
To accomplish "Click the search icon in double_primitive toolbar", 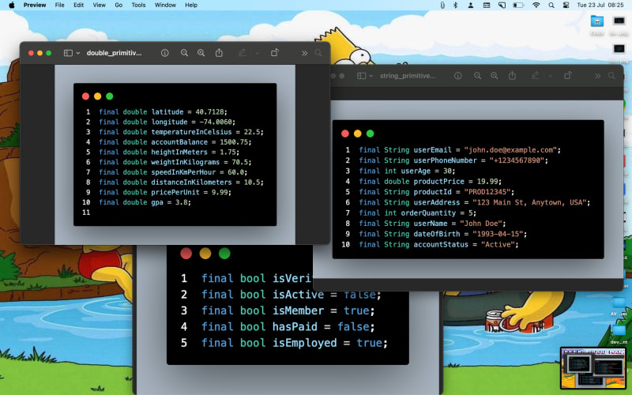I will click(318, 53).
